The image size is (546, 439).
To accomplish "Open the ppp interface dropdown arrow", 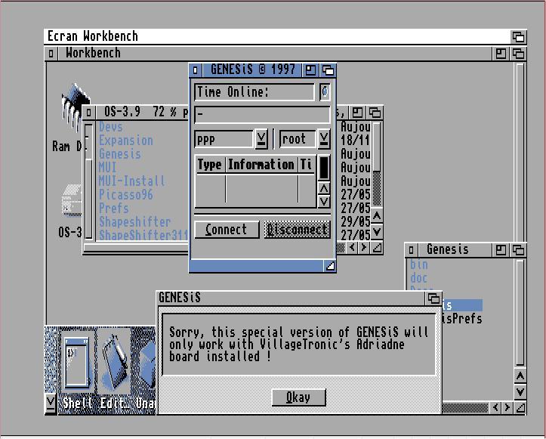I will (261, 139).
